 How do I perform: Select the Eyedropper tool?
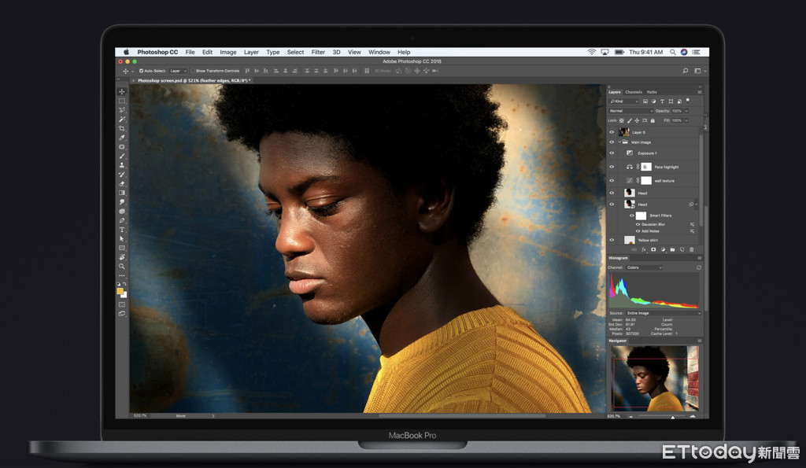tap(122, 138)
